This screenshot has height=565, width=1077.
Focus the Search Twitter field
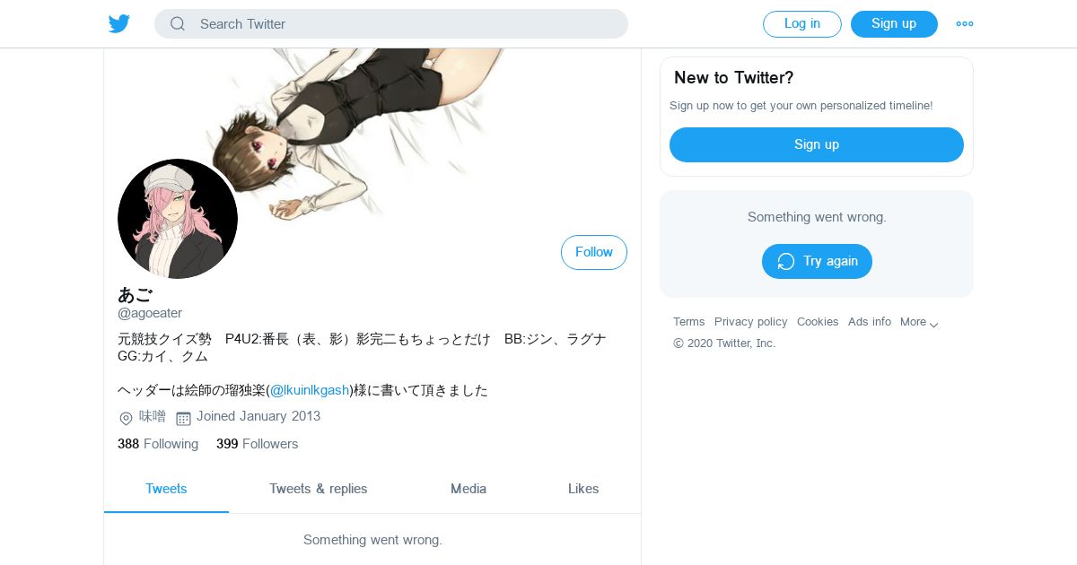tap(391, 24)
